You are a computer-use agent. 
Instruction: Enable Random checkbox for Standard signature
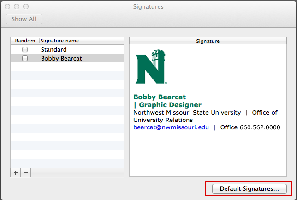point(25,49)
